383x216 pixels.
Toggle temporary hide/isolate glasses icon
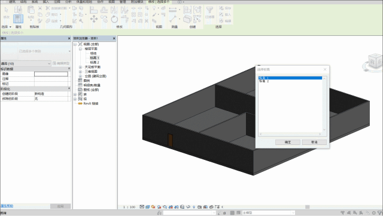coord(188,206)
